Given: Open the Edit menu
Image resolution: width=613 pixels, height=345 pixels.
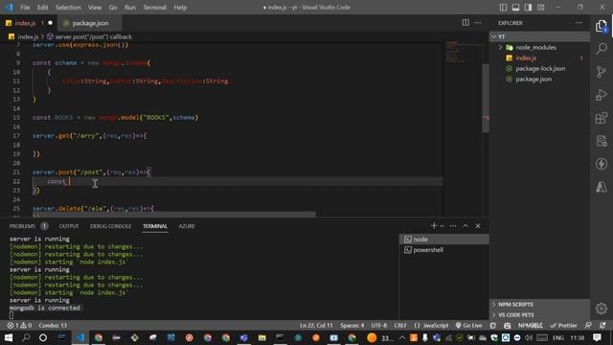Looking at the screenshot, I should 42,8.
